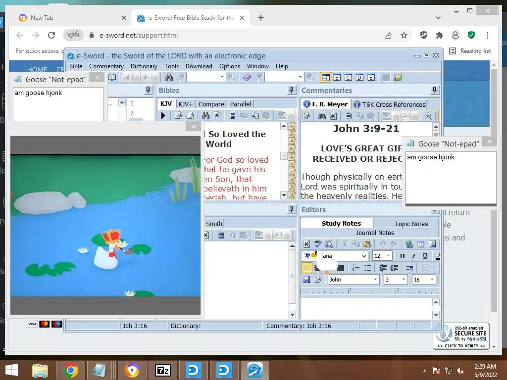Expand the borders dropdown arrow in editor

click(x=434, y=268)
